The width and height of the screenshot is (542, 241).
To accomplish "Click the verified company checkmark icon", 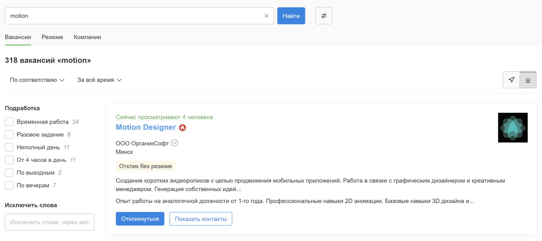I will (x=175, y=143).
